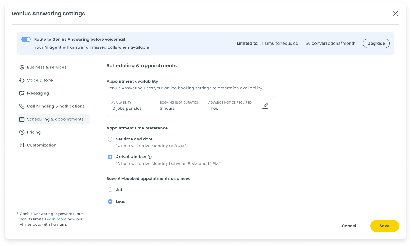Switch to Call handling & notifications
411x246 pixels.
click(53, 106)
